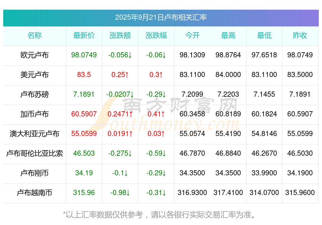
Task: Click the change value -0.0207↓
Action: click(x=120, y=94)
